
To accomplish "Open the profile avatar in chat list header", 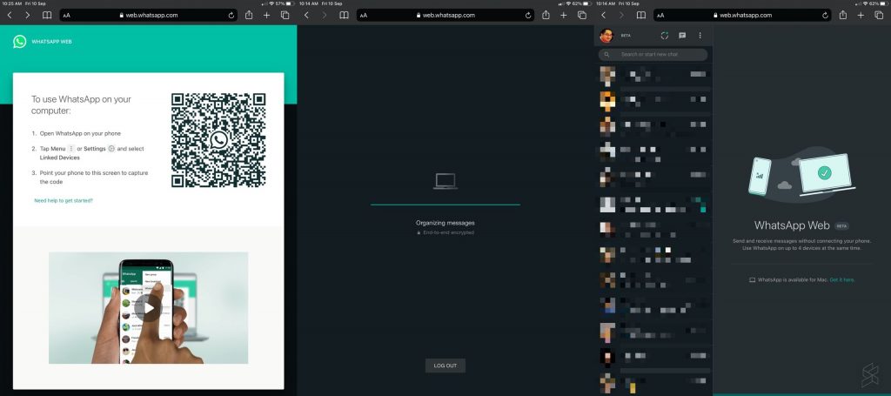I will point(607,36).
